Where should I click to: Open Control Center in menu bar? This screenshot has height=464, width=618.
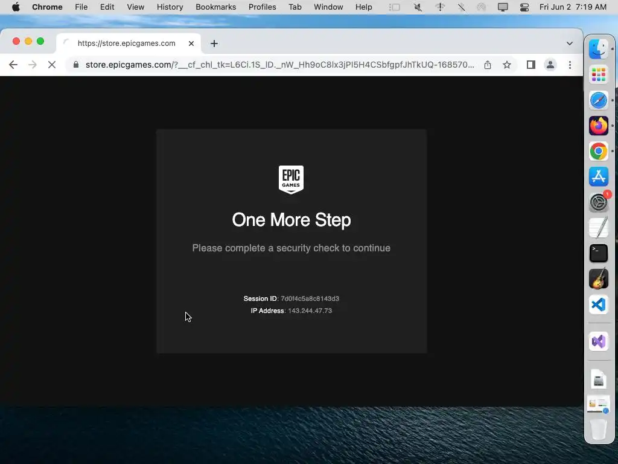(x=524, y=7)
